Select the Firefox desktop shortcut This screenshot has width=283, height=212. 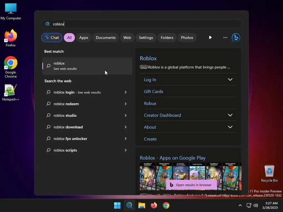11,38
